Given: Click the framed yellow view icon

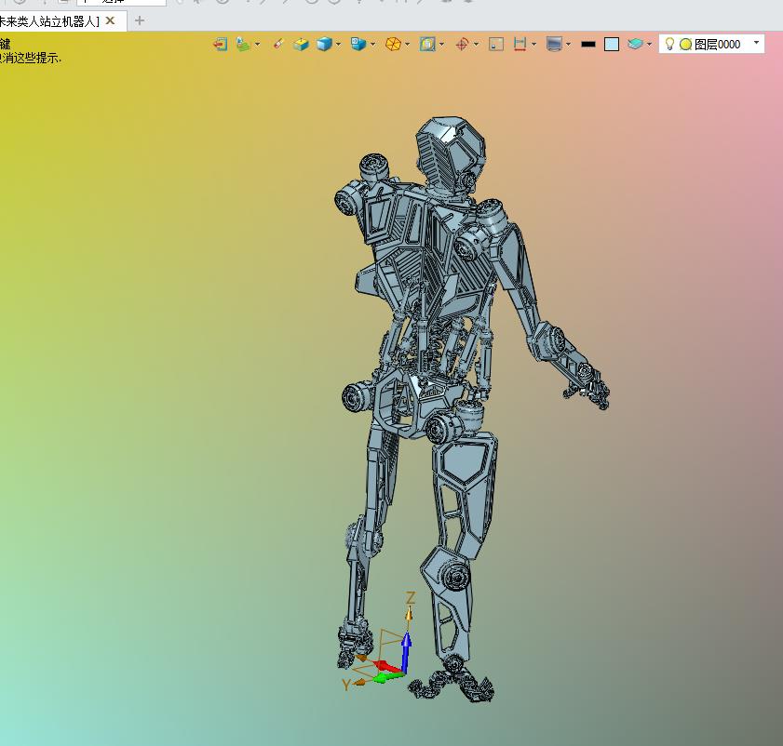Looking at the screenshot, I should pyautogui.click(x=427, y=45).
